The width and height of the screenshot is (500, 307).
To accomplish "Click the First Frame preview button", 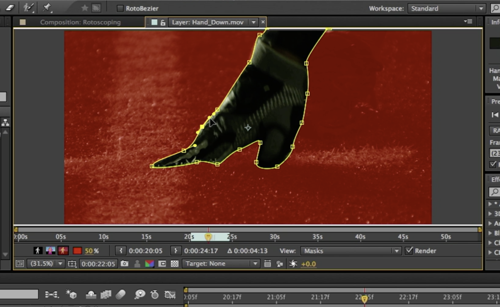I will coord(495,115).
